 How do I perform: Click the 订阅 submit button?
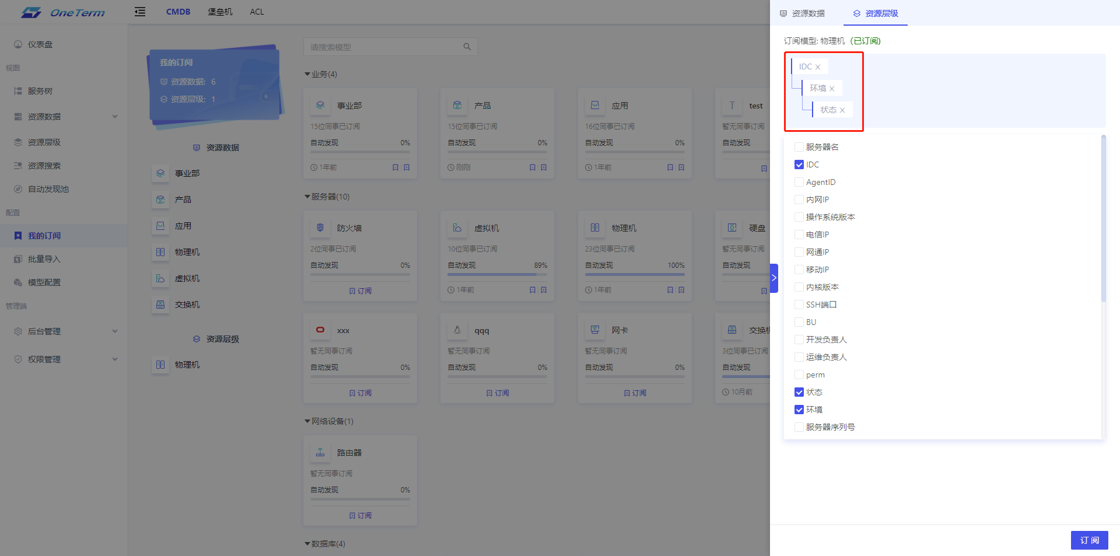click(1089, 540)
